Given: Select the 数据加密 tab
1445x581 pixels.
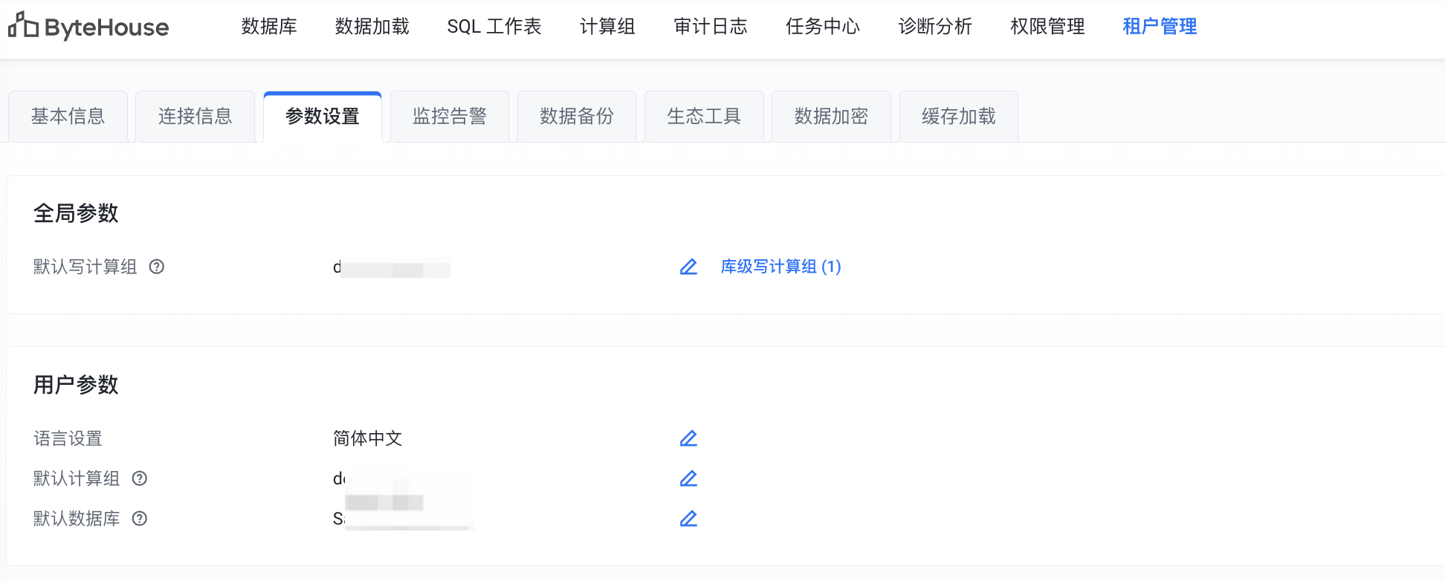Looking at the screenshot, I should point(831,117).
